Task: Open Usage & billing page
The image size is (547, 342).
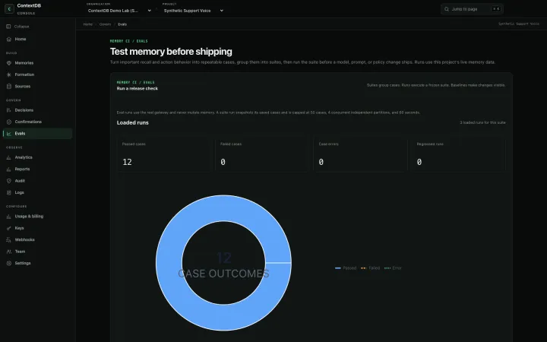Action: (x=37, y=217)
